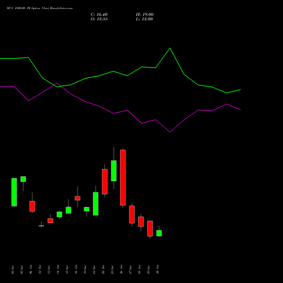Click the '19 Oct' axis date label

(85, 269)
